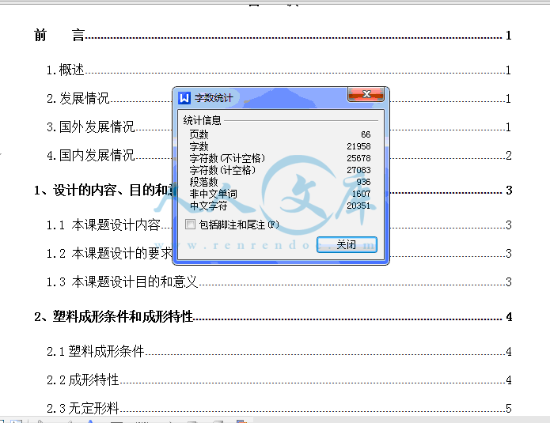Click the 页数 label in the statistics

(199, 134)
